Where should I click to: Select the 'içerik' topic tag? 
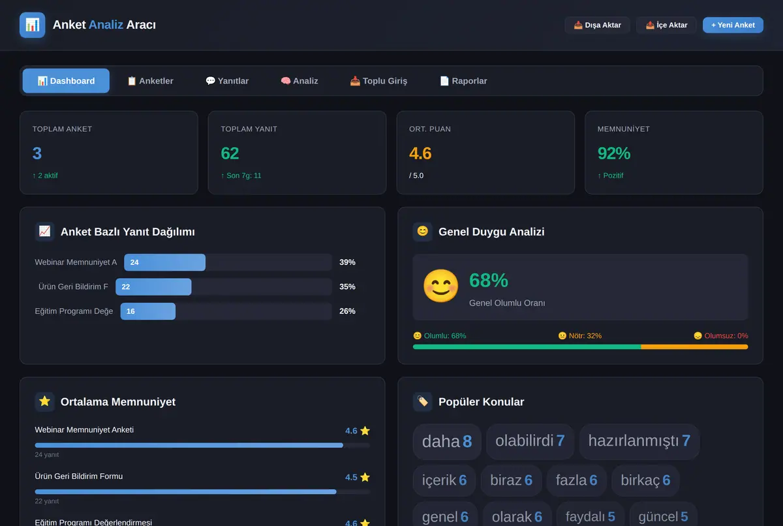click(x=444, y=480)
